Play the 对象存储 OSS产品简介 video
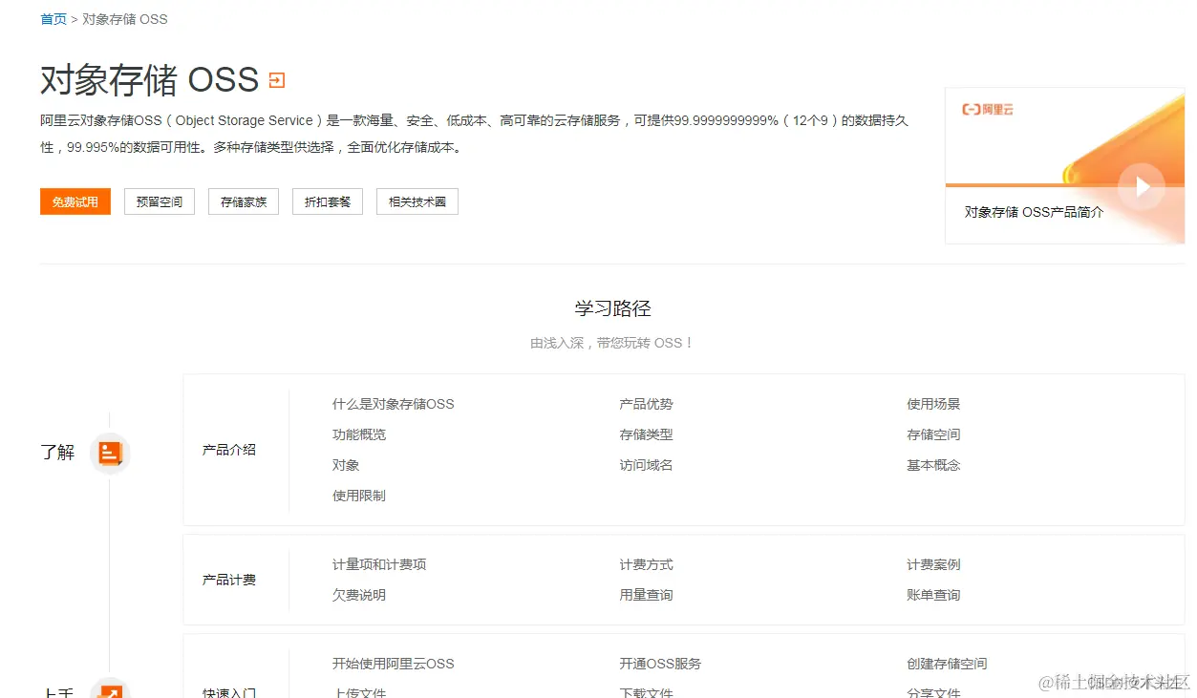Screen dimensions: 1197x698 click(1141, 187)
